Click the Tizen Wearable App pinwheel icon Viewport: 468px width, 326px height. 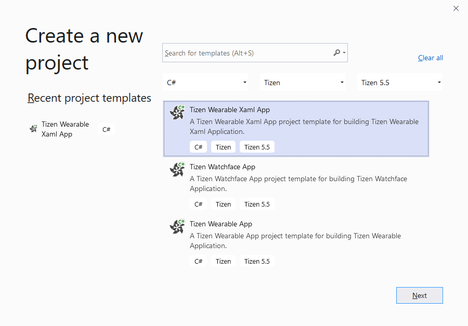pos(177,226)
